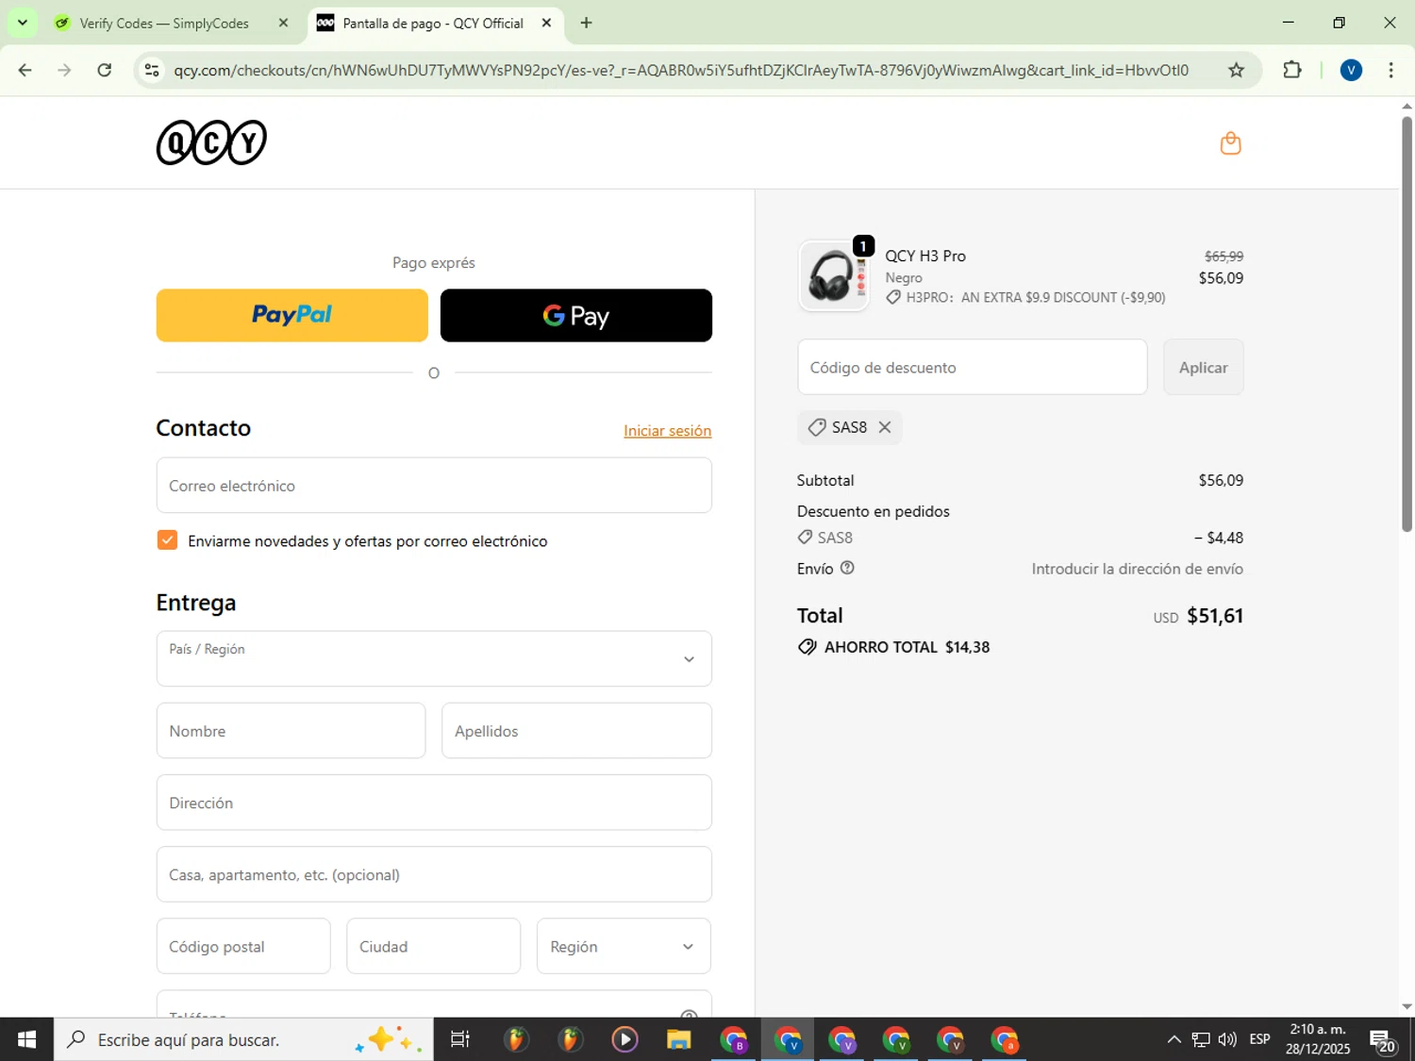The width and height of the screenshot is (1415, 1061).
Task: Close the Verify Codes SimplyCodes tab
Action: pyautogui.click(x=283, y=23)
